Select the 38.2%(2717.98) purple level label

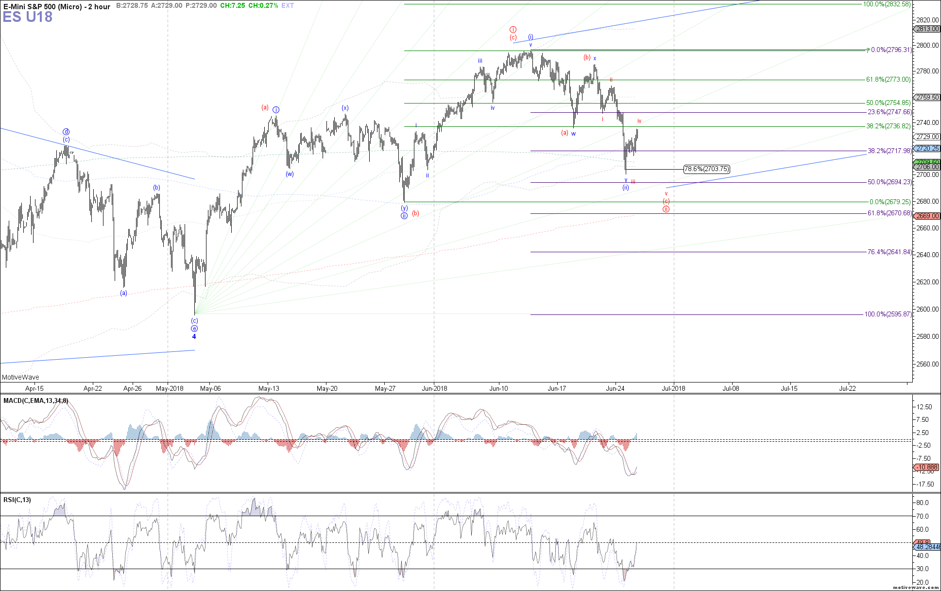point(890,151)
